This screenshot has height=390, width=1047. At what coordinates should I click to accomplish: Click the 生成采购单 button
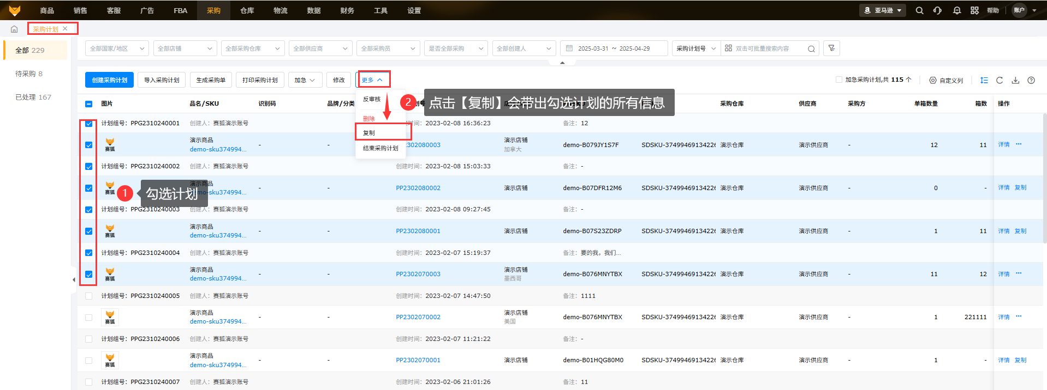211,80
